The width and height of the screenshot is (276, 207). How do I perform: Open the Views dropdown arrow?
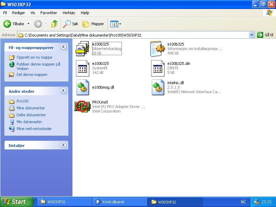pyautogui.click(x=120, y=24)
